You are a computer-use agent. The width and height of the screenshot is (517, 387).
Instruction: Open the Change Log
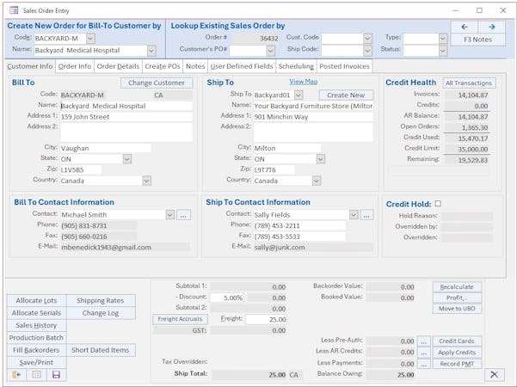[101, 313]
